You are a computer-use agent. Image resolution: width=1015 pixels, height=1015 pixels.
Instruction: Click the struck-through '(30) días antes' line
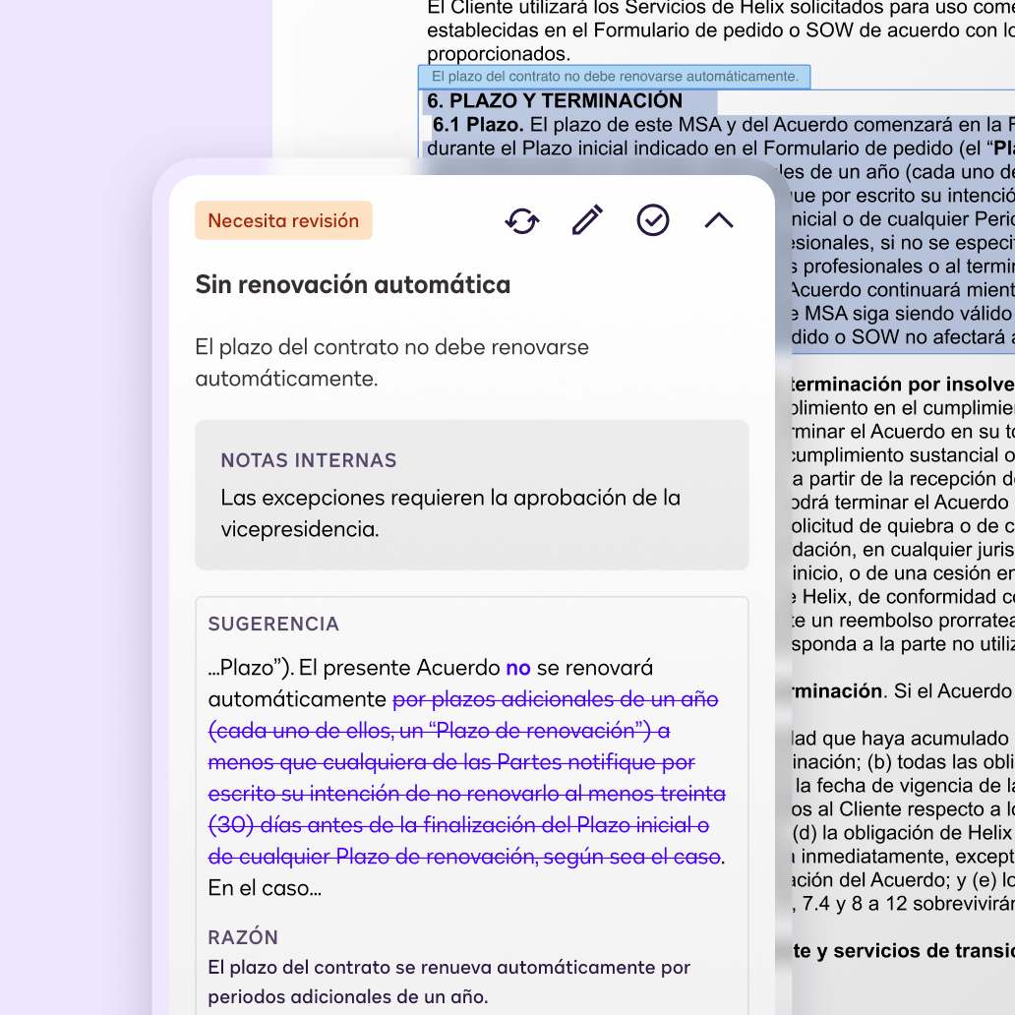(x=458, y=825)
